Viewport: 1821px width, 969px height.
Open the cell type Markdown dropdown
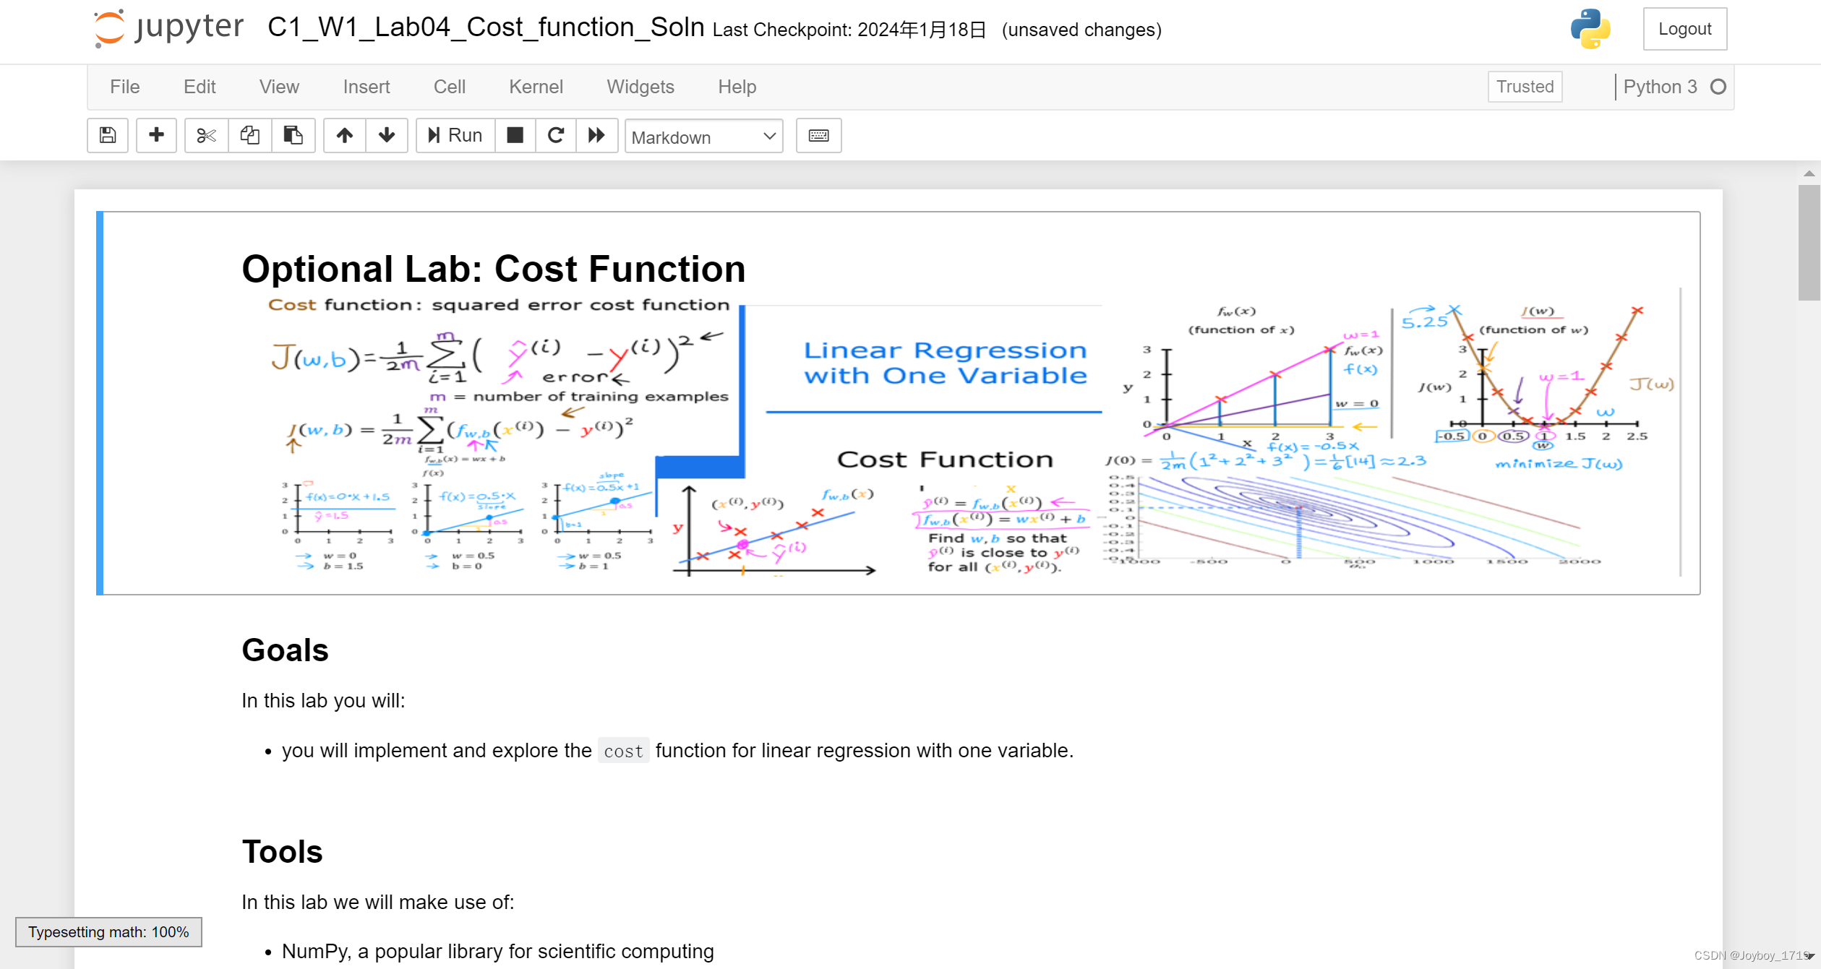[x=703, y=137]
